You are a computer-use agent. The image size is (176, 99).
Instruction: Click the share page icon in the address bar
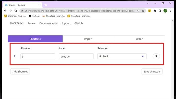[x=138, y=11]
